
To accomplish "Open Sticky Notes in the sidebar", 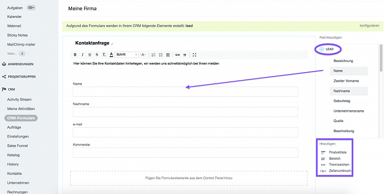I will [x=17, y=35].
